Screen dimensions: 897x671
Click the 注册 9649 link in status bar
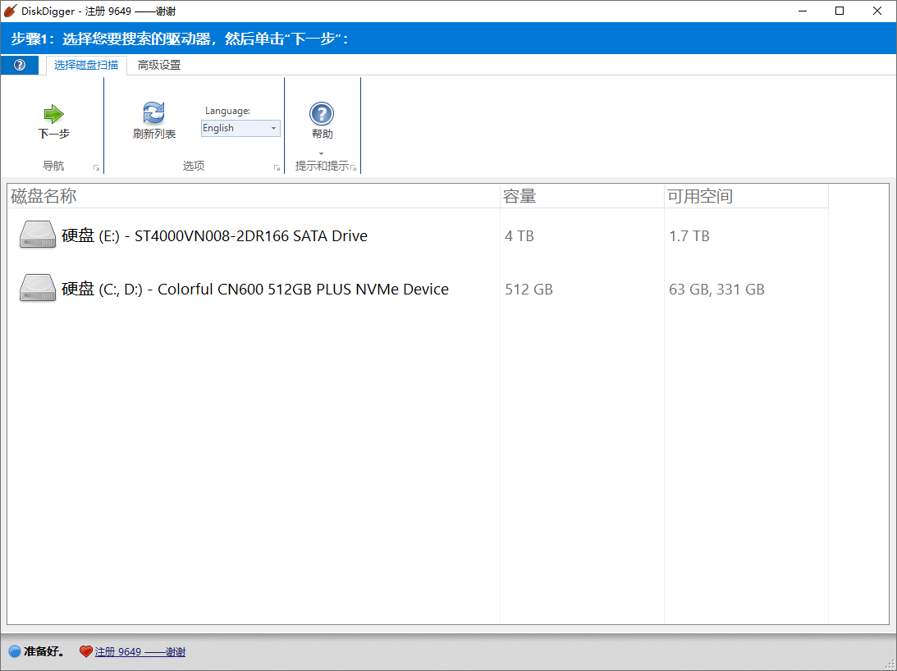click(x=140, y=651)
